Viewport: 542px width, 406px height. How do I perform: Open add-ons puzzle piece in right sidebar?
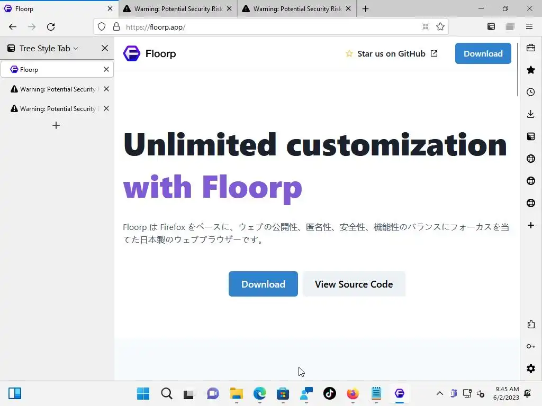pos(531,324)
